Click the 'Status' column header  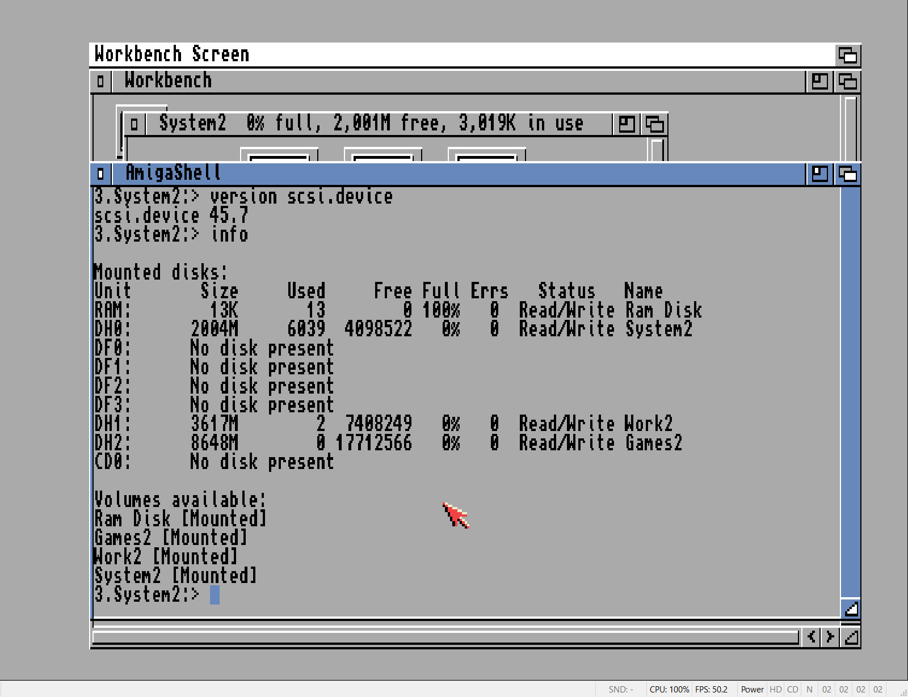click(567, 291)
